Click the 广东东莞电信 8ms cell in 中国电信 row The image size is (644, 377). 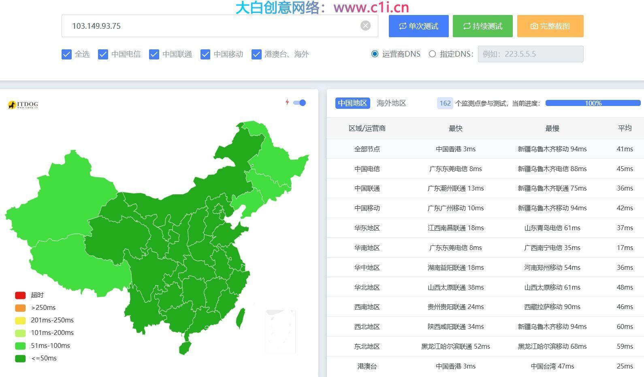pyautogui.click(x=456, y=169)
